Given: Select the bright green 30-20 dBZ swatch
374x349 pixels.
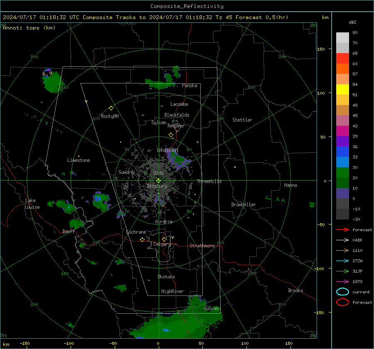Looking at the screenshot, I should (x=342, y=173).
